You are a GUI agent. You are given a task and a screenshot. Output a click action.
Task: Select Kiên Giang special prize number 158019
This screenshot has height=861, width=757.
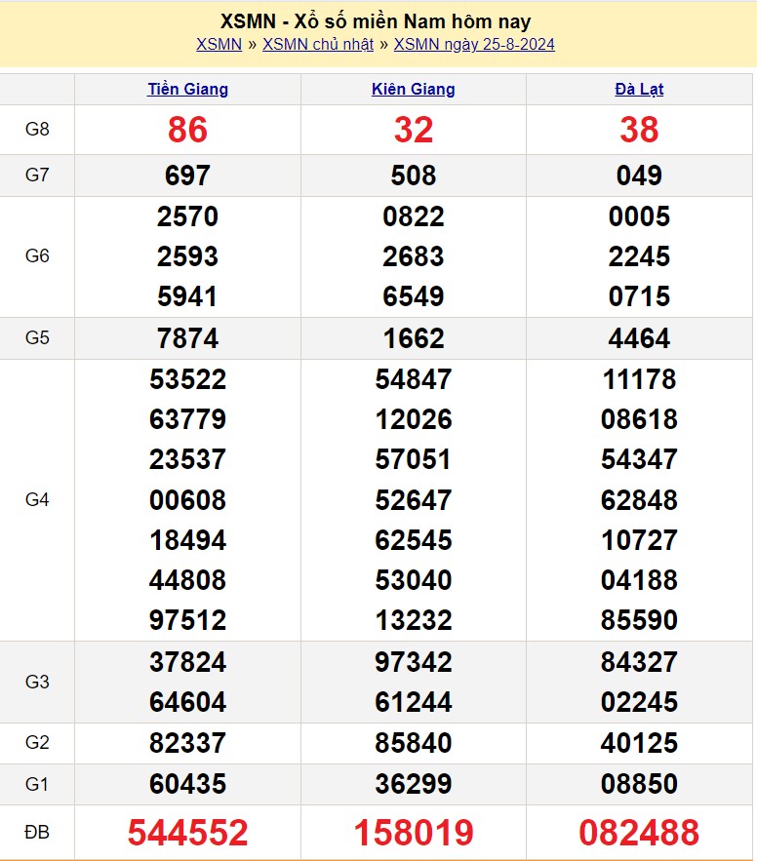point(413,833)
